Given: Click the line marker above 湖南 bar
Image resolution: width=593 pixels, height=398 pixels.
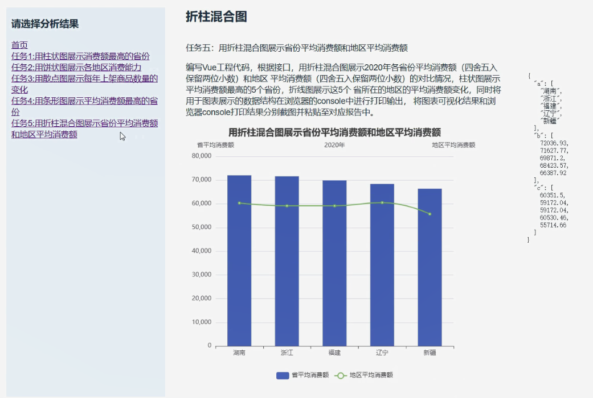Looking at the screenshot, I should pyautogui.click(x=239, y=203).
